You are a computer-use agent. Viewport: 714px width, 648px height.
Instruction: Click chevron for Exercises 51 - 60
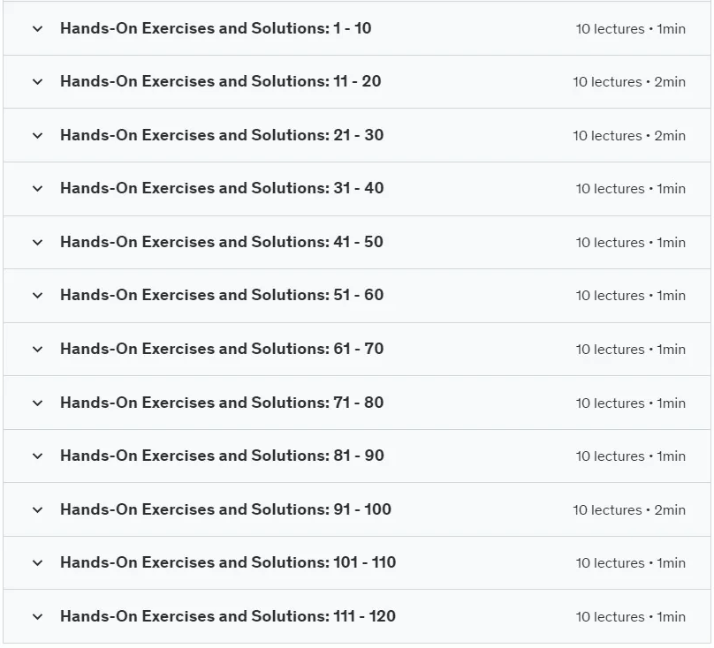point(38,296)
